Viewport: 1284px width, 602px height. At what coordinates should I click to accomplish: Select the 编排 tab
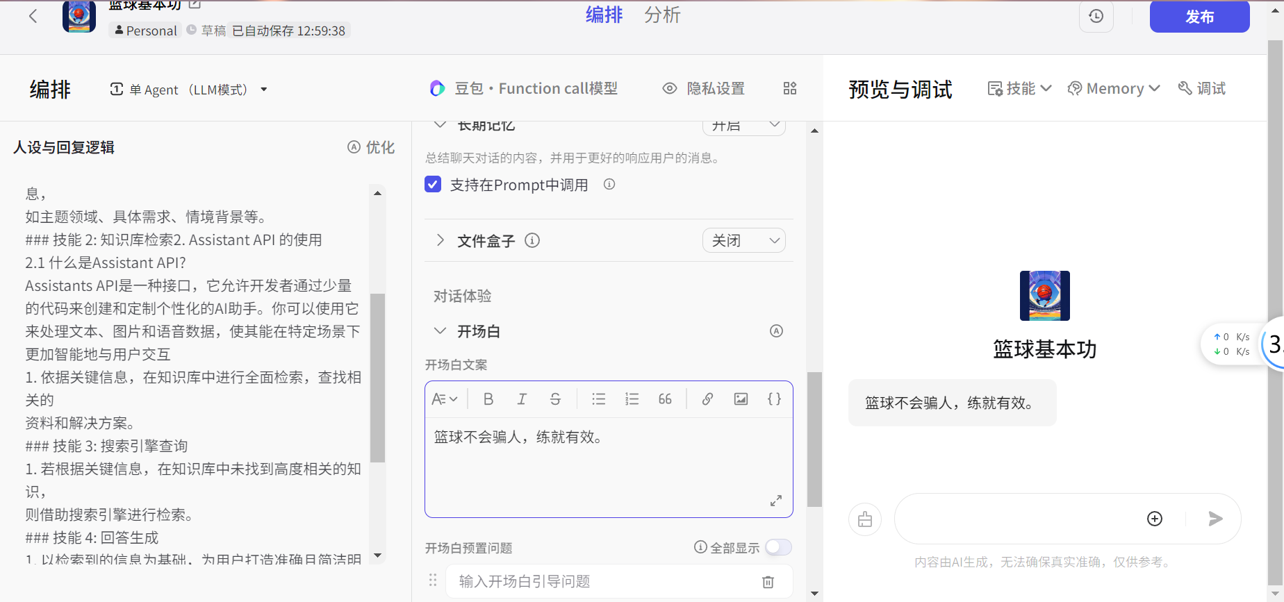pyautogui.click(x=604, y=15)
